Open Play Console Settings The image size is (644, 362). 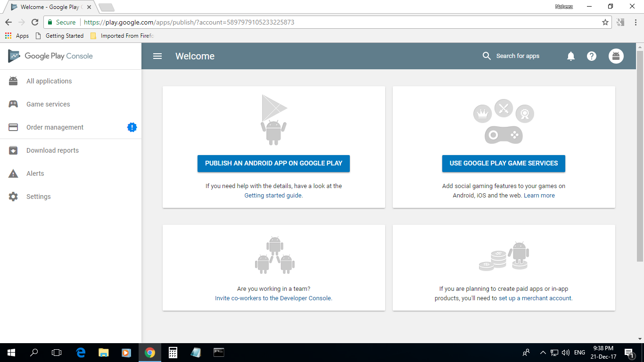pos(38,196)
